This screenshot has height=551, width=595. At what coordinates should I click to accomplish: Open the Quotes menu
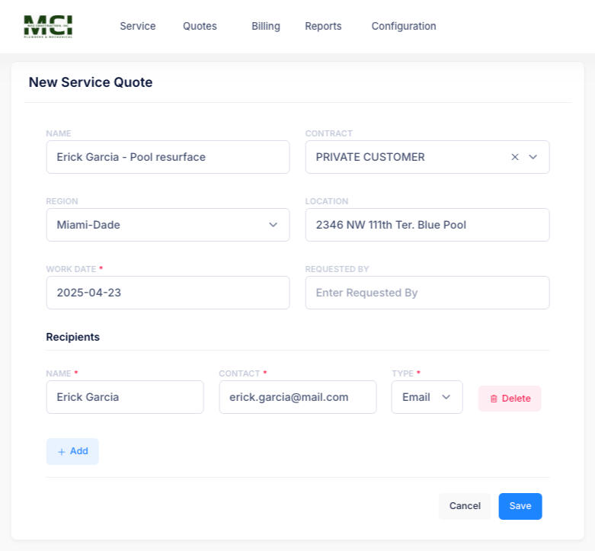[200, 26]
